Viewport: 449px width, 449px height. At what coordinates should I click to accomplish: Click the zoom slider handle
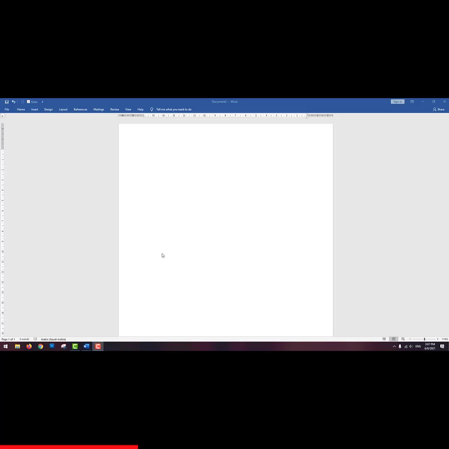tap(424, 339)
